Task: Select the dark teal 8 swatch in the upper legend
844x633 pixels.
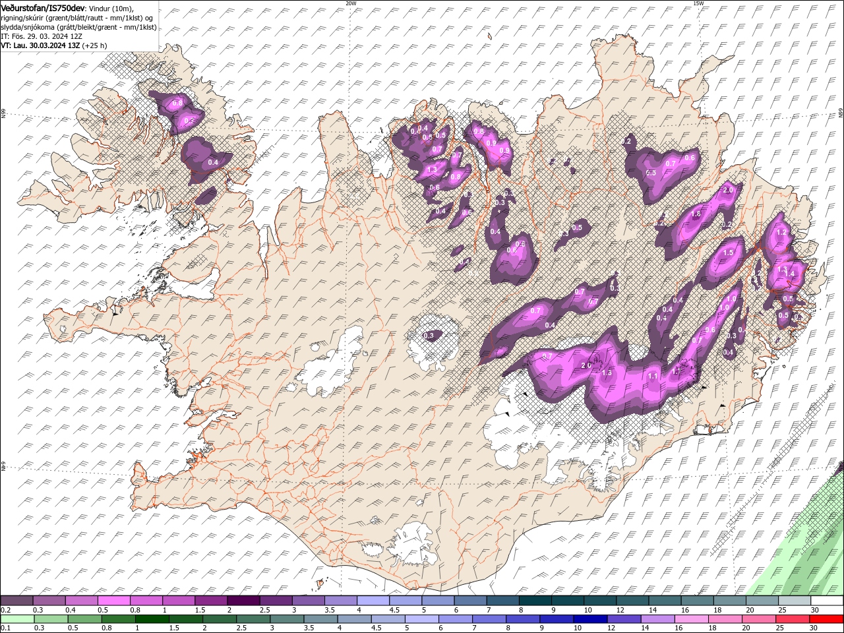Action: pyautogui.click(x=535, y=601)
